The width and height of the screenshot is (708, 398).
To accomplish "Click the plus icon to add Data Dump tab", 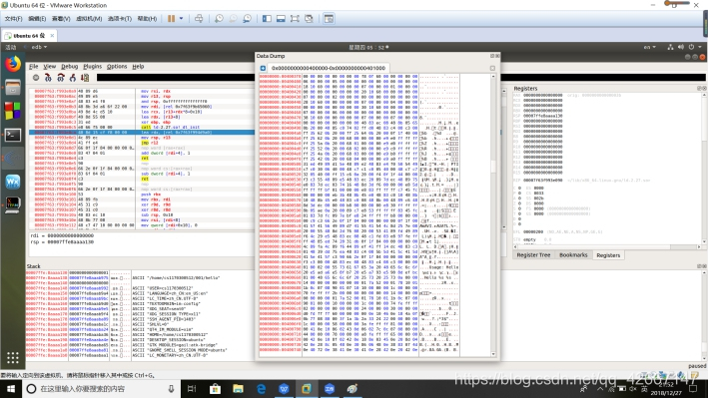I will (x=263, y=68).
